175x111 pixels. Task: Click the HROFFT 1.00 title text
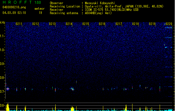(22, 2)
